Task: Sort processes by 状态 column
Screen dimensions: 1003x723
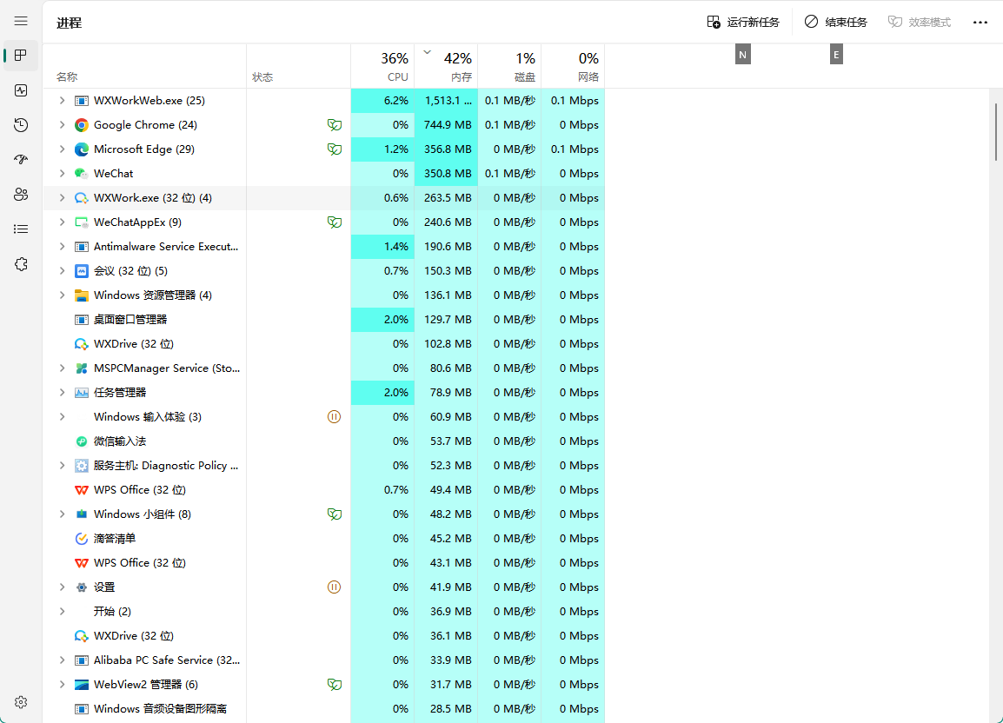Action: [298, 66]
